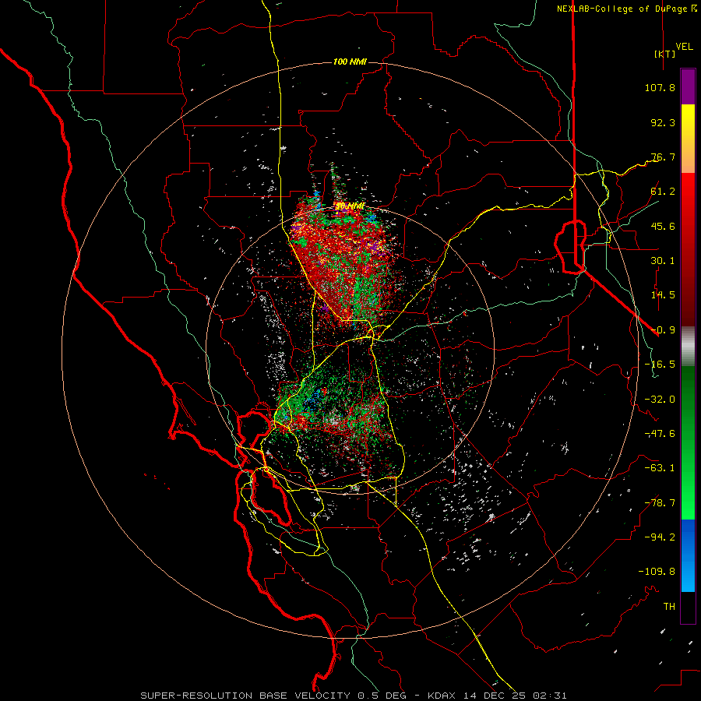Select the 92.3 velocity scale value
Viewport: 701px width, 701px height.
tap(663, 122)
